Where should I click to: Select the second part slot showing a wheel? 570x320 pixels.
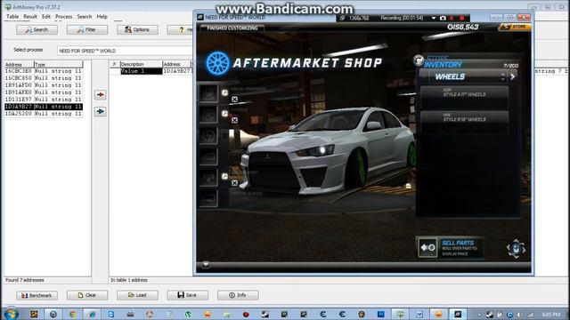tap(208, 115)
